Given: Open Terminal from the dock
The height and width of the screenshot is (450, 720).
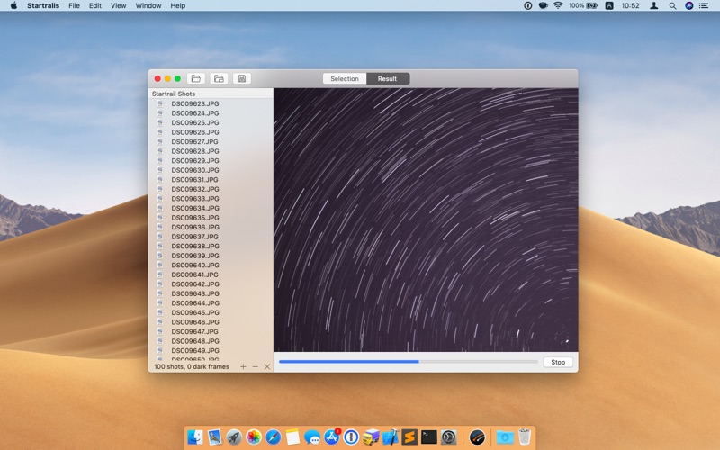Looking at the screenshot, I should pos(429,436).
